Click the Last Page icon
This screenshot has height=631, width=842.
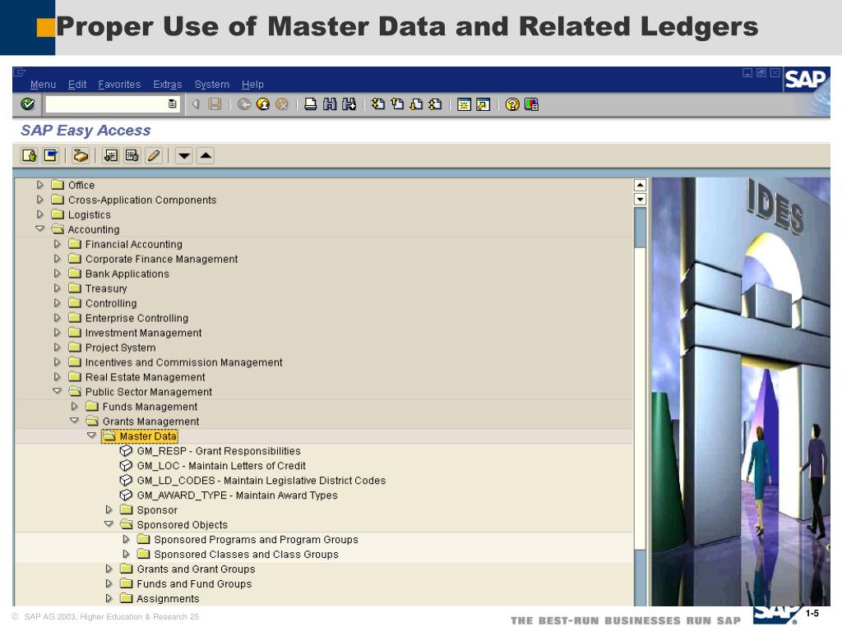point(436,104)
